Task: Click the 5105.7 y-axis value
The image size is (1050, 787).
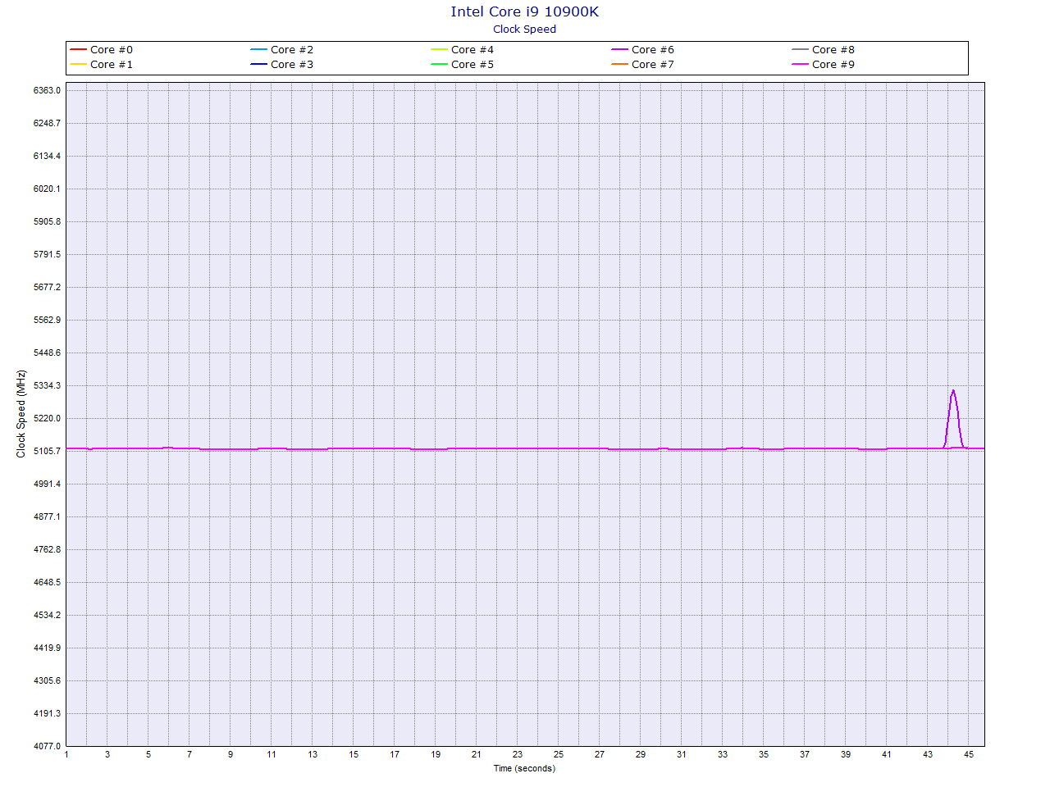Action: [47, 451]
